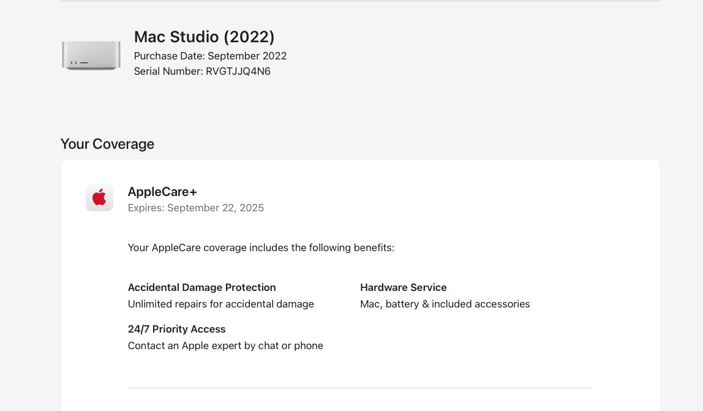703x411 pixels.
Task: Click the Mac Studio product image
Action: (91, 55)
